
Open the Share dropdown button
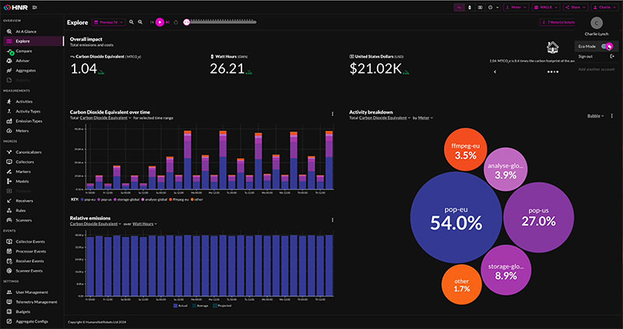(575, 7)
